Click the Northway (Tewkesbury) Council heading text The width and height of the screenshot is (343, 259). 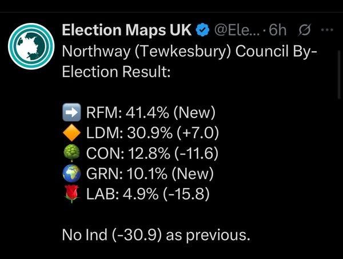tap(189, 53)
